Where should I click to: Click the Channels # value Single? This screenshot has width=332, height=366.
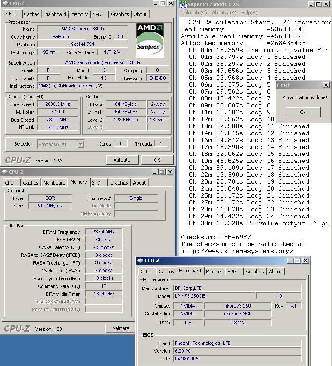click(136, 198)
